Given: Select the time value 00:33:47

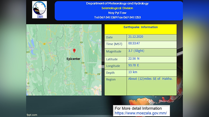Looking at the screenshot, I should [x=134, y=43].
